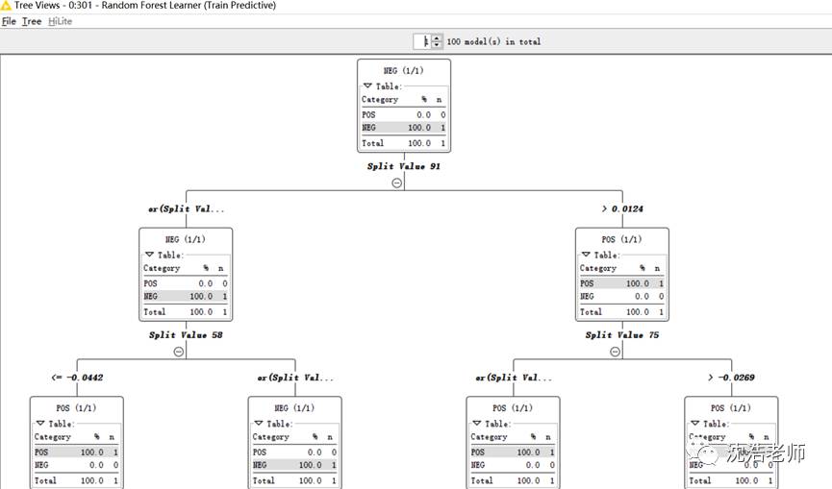Screen dimensions: 832x489
Task: Collapse Table section under Split Value 58 node
Action: (x=150, y=255)
